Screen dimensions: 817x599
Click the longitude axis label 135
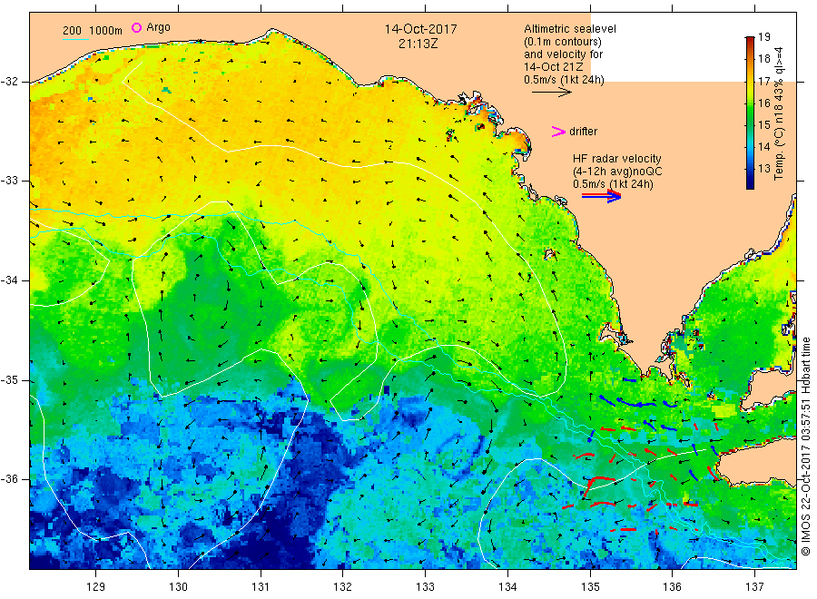[x=590, y=587]
